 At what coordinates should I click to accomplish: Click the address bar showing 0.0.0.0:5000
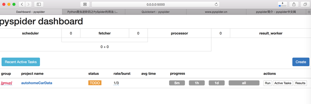pos(155,4)
